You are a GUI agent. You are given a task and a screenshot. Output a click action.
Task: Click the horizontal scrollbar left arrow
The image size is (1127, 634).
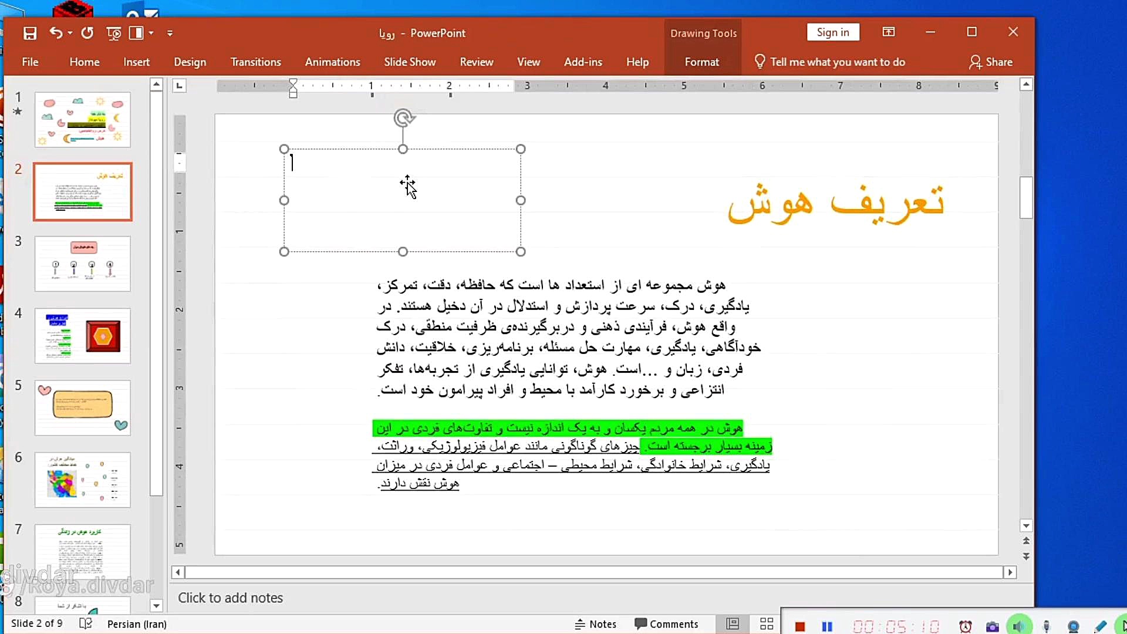coord(178,572)
